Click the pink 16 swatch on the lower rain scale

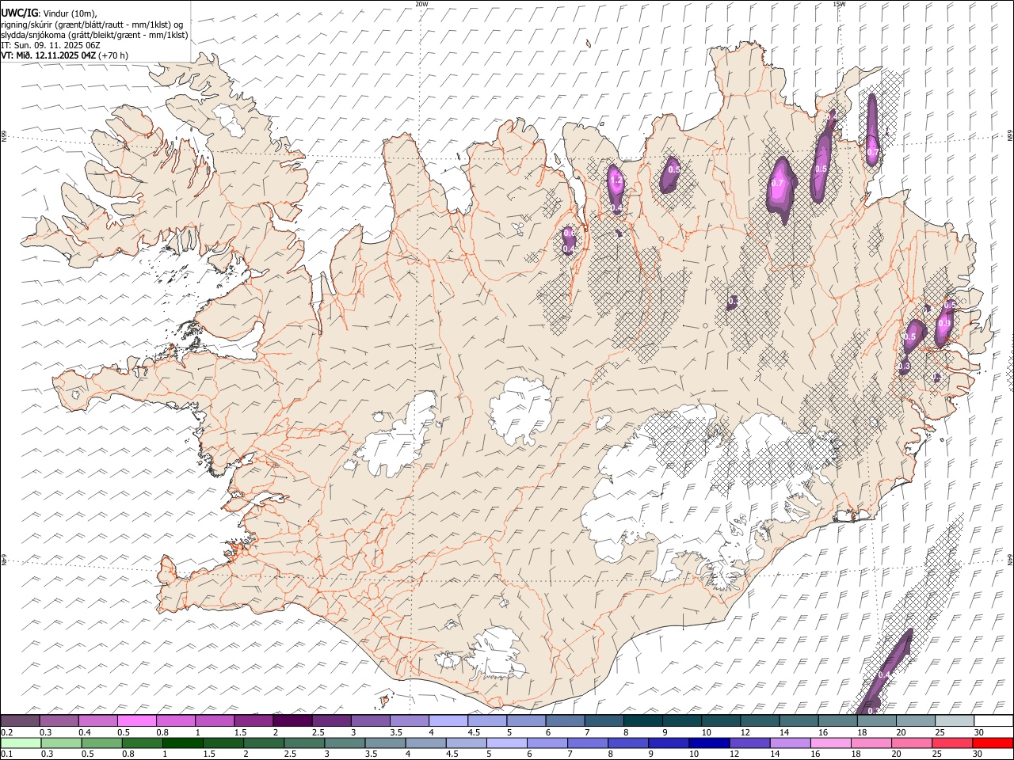829,743
